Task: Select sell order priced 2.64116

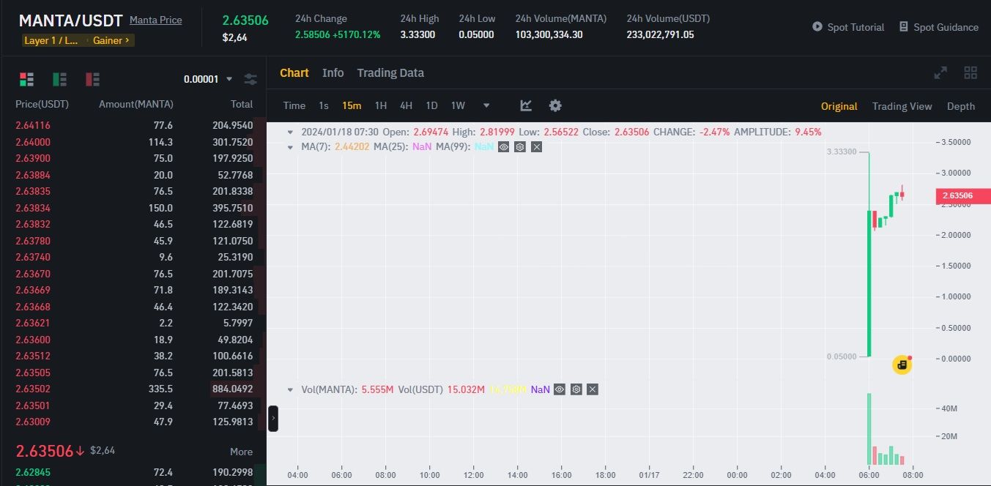Action: click(134, 125)
